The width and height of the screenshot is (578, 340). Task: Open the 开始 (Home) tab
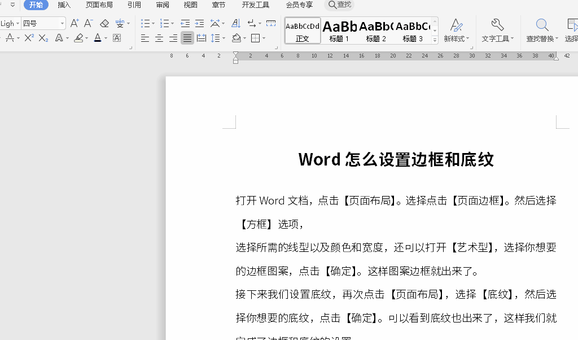coord(36,5)
